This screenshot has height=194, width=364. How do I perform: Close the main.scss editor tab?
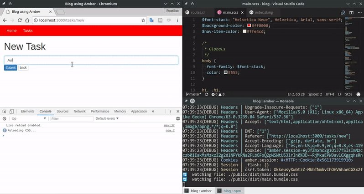[242, 12]
